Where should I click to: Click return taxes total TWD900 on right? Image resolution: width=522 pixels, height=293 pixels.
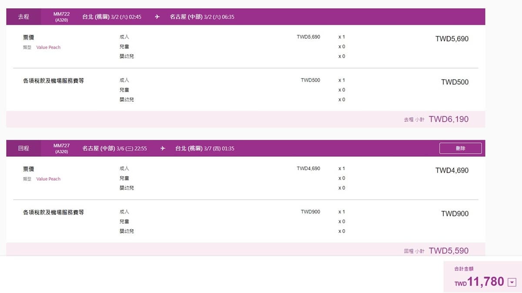click(x=455, y=214)
